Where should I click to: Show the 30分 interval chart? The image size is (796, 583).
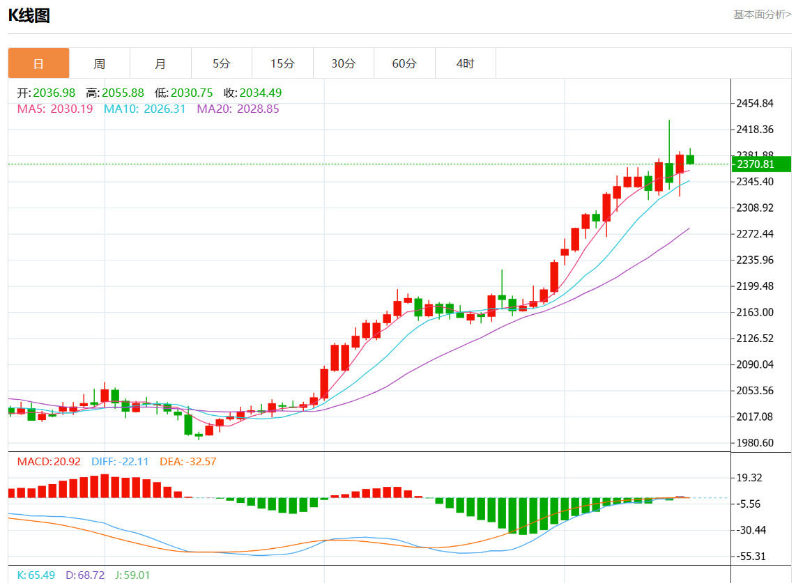(343, 63)
